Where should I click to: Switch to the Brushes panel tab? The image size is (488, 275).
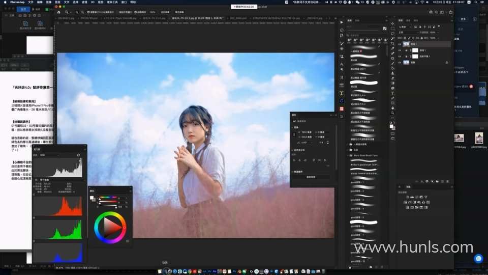pos(350,20)
